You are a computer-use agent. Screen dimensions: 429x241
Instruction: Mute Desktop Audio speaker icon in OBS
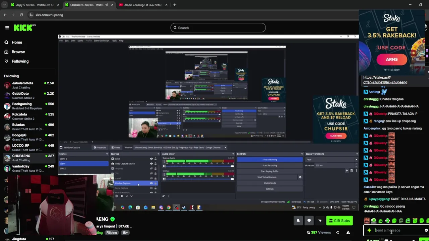click(164, 166)
